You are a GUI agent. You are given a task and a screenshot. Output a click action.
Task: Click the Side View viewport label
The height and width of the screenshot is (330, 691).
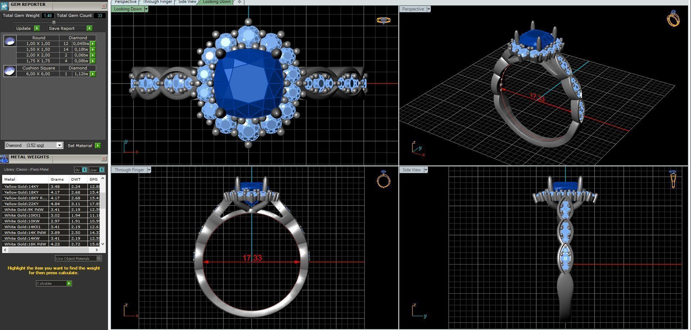click(412, 170)
